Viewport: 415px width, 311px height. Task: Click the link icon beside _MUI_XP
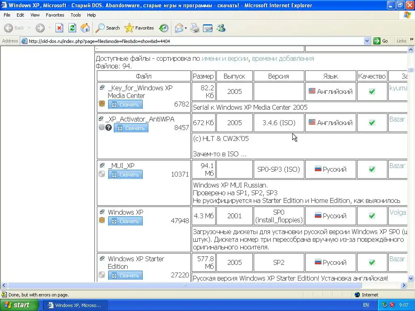[x=102, y=165]
